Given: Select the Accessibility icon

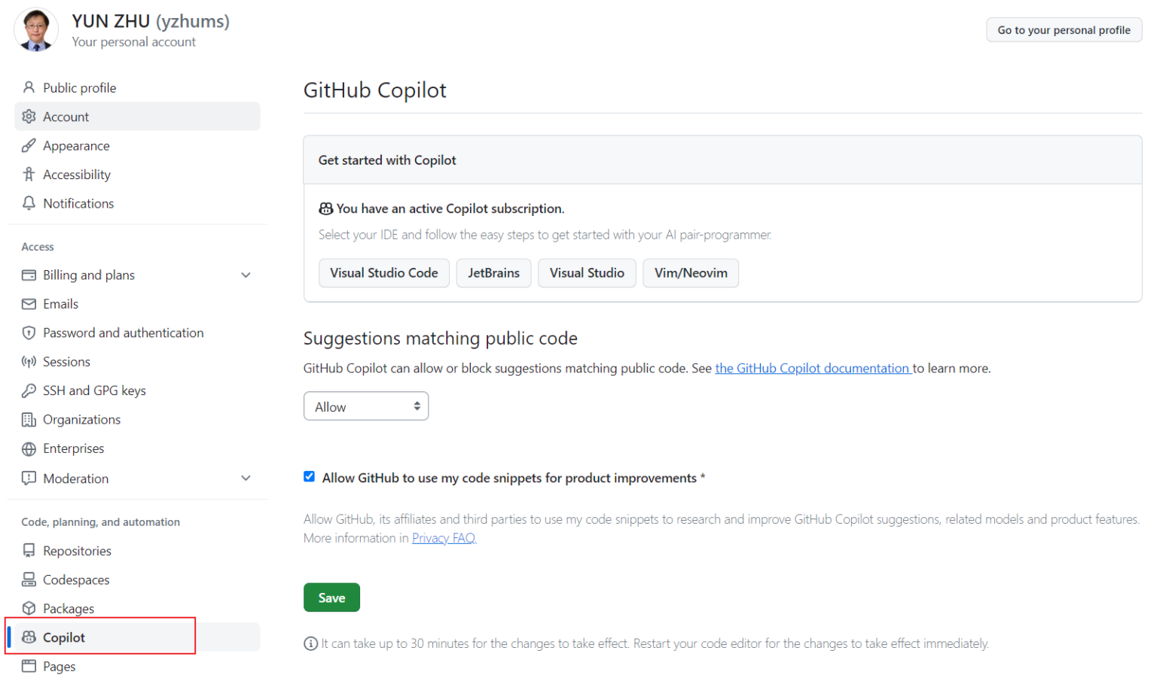Looking at the screenshot, I should [x=29, y=174].
